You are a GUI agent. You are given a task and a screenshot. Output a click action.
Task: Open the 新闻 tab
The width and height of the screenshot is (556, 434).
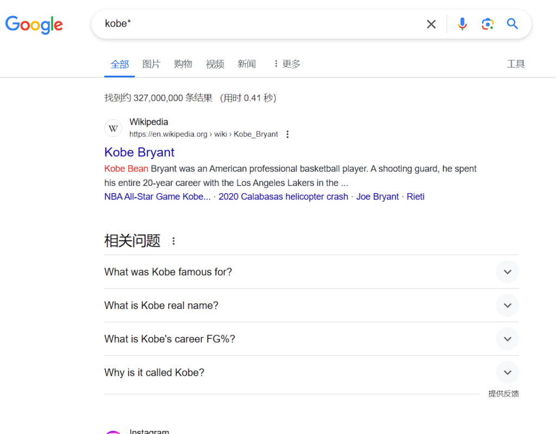pos(247,64)
